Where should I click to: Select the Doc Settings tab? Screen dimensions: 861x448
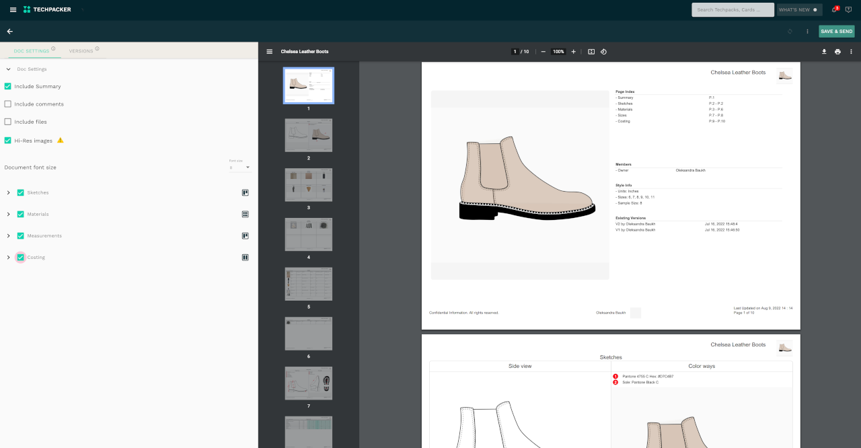pos(32,51)
